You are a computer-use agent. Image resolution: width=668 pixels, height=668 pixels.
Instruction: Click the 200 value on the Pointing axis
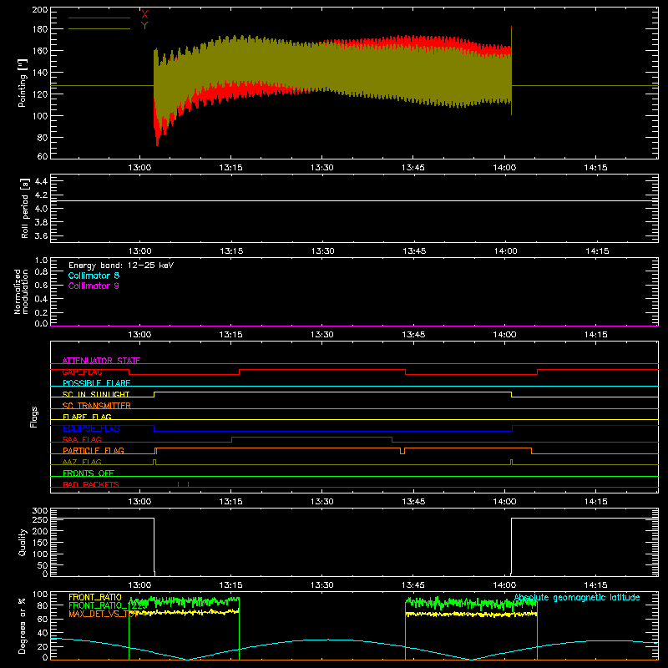tap(40, 10)
